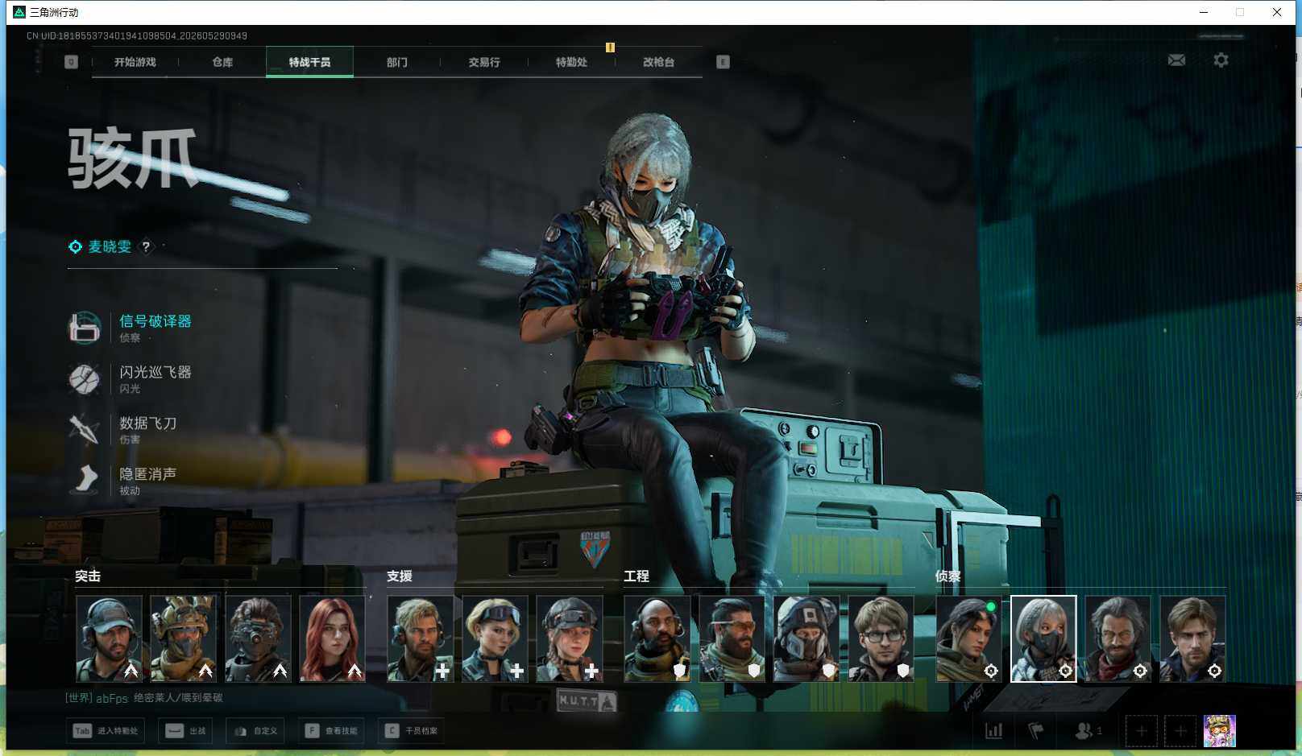The width and height of the screenshot is (1302, 756).
Task: Open the 改枪台 tab
Action: point(658,62)
